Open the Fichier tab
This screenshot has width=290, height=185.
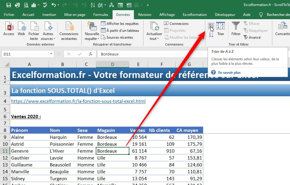(9, 15)
